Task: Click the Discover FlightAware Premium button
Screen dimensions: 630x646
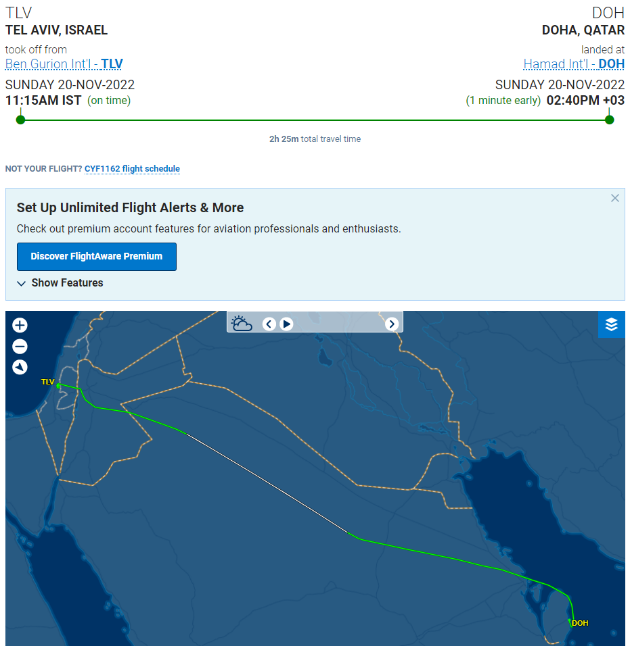Action: click(97, 257)
